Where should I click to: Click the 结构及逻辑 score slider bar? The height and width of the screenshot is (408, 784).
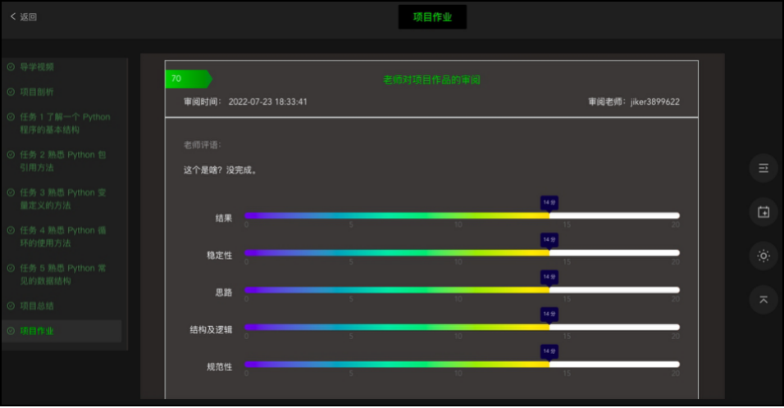(x=462, y=327)
